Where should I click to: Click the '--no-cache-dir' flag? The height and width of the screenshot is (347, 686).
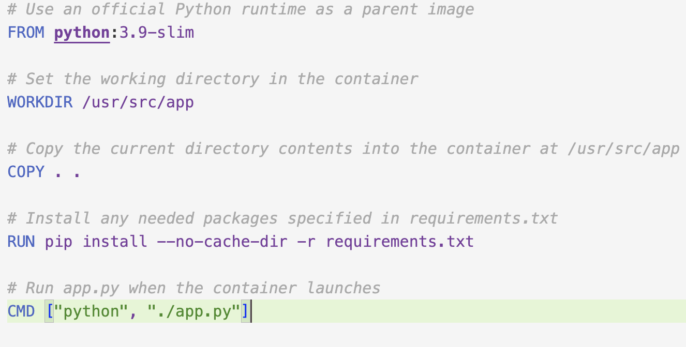point(222,242)
